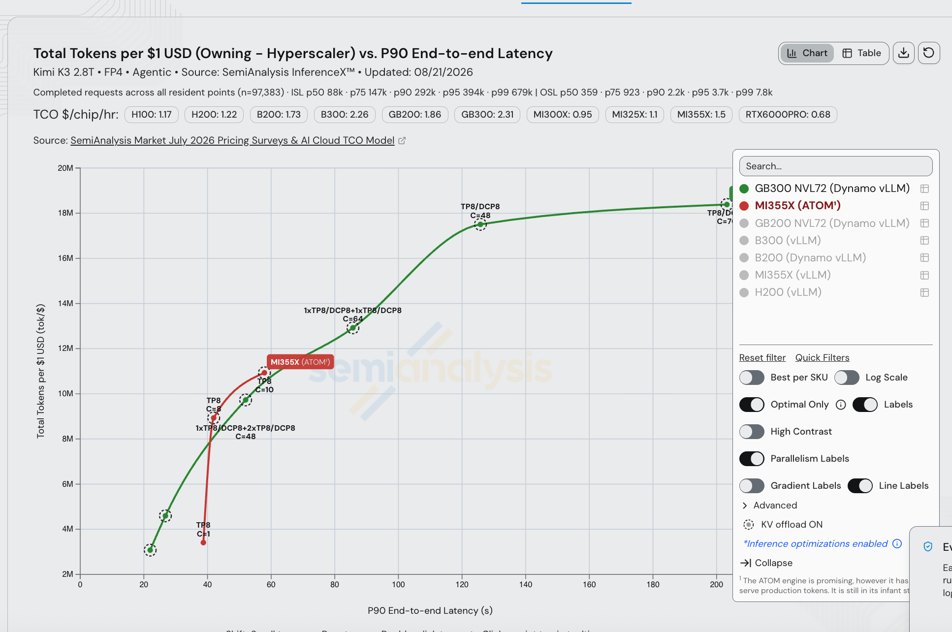Open table icon for H200 (vLLM) row
Screen dimensions: 952x632
924,292
